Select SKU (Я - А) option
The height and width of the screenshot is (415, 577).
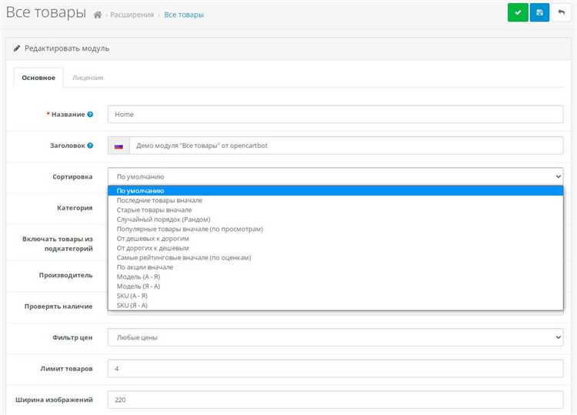[x=335, y=306]
